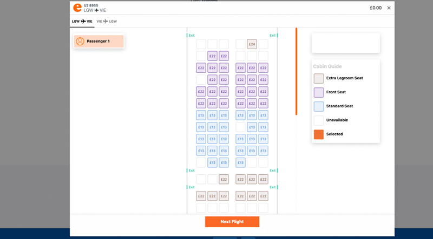This screenshot has width=433, height=239.
Task: Click the easyJet logo icon
Action: [77, 8]
